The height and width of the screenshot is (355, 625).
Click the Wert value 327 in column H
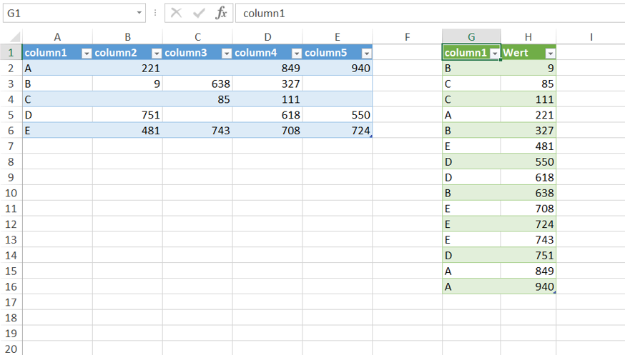[x=528, y=131]
